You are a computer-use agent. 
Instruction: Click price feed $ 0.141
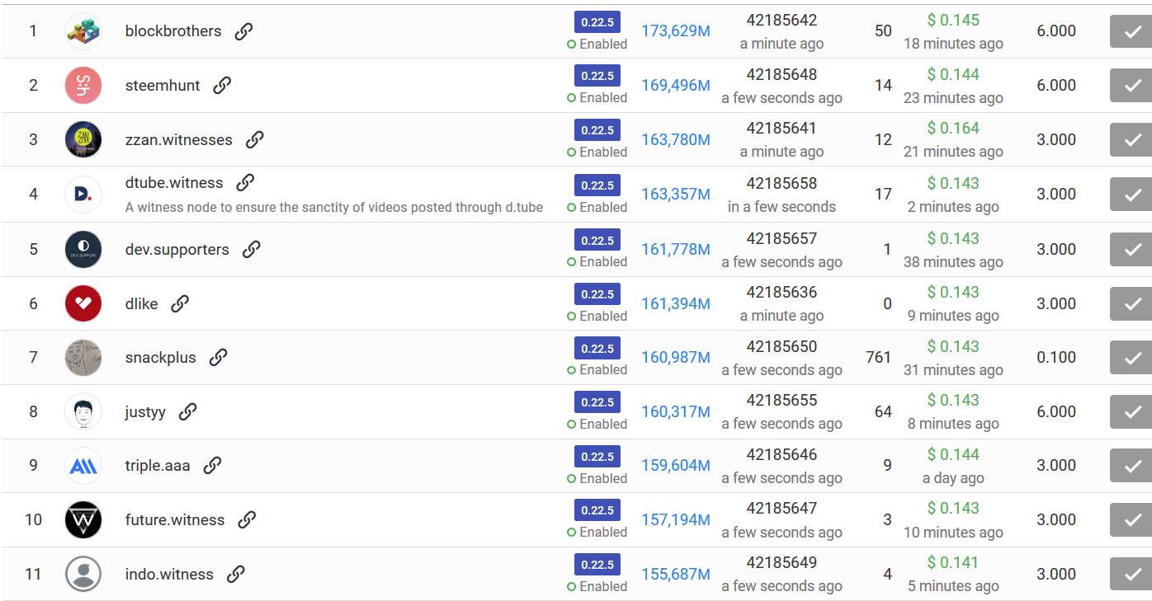[953, 562]
